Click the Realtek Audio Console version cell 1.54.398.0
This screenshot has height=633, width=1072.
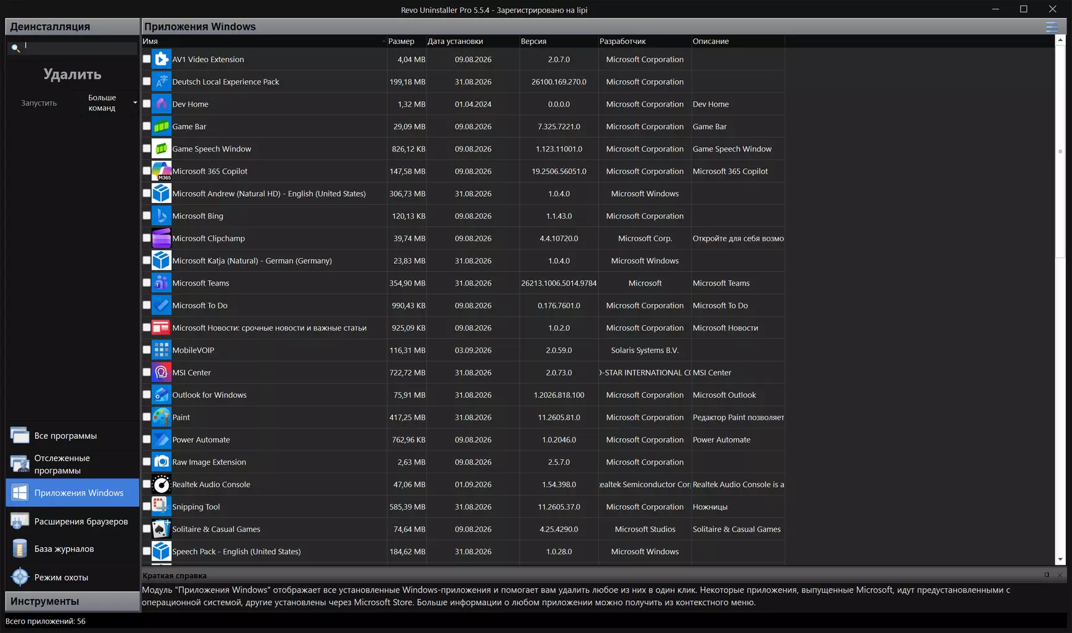559,484
